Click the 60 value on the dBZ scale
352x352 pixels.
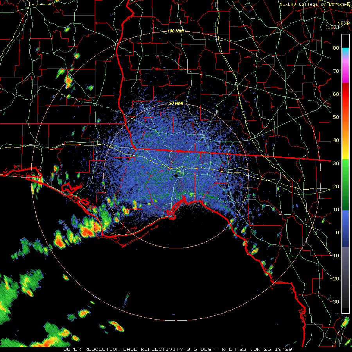(x=336, y=94)
